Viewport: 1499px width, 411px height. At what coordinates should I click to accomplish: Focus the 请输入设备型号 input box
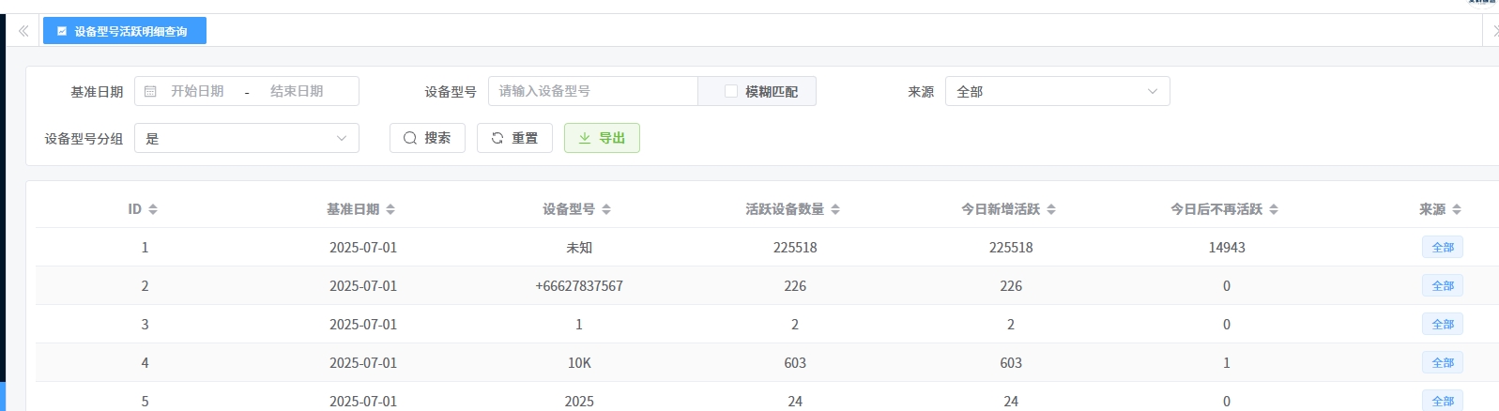click(593, 91)
